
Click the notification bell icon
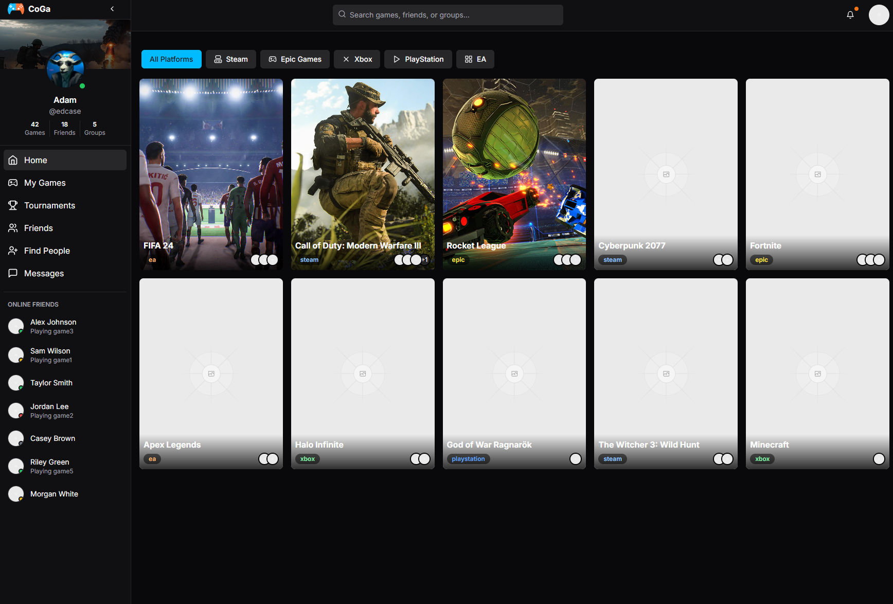[x=850, y=15]
